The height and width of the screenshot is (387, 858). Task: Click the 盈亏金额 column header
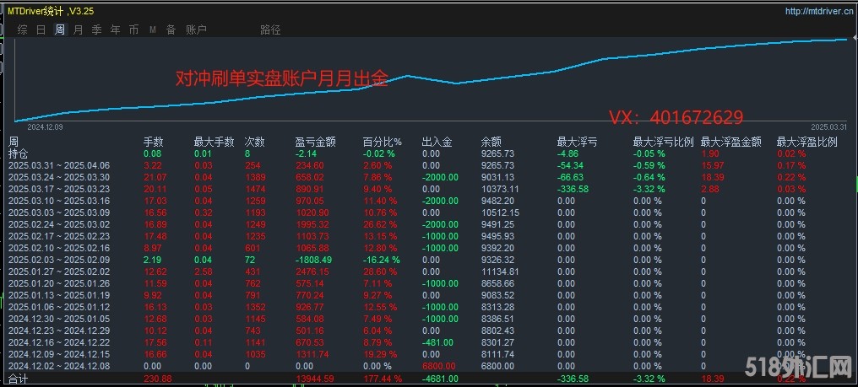click(x=315, y=142)
